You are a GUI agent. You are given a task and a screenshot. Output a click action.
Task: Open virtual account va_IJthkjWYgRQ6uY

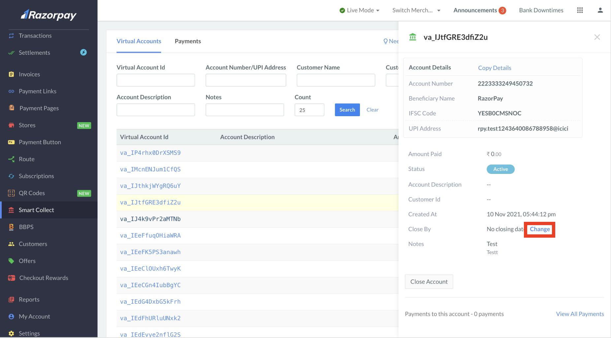pos(150,186)
